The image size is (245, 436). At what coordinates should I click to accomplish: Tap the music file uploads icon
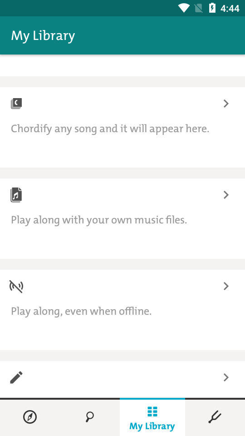point(16,195)
